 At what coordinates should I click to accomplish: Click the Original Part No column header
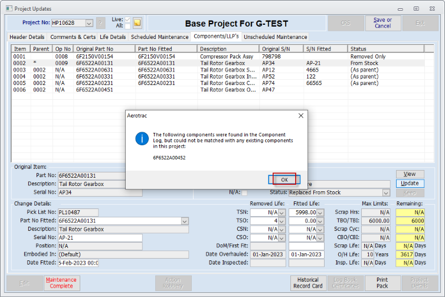[104, 49]
